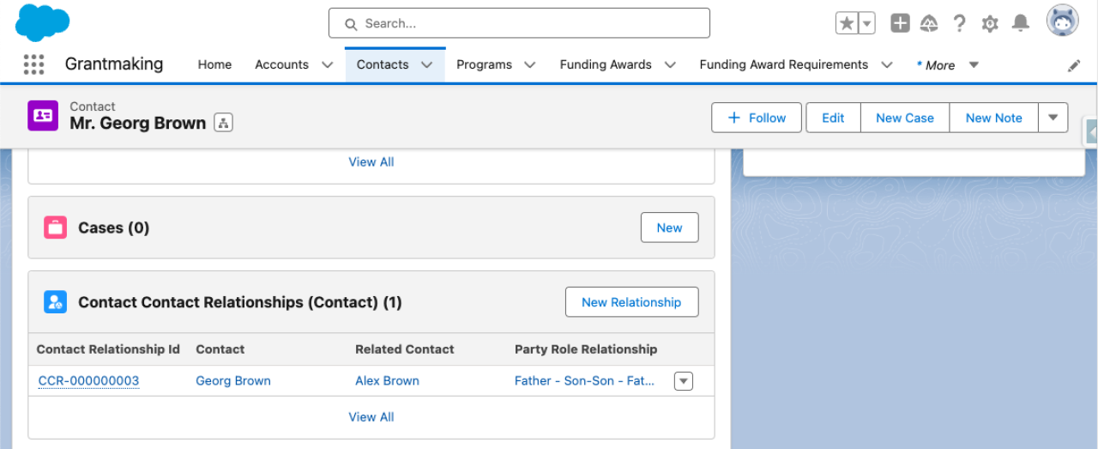Screen dimensions: 1098x449
Task: Click in the global Search field
Action: (x=519, y=23)
